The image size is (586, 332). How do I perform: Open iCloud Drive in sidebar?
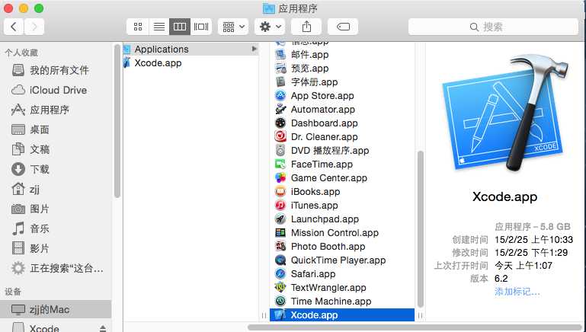tap(56, 90)
